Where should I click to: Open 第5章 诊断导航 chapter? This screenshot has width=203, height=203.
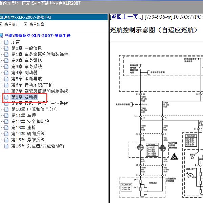point(26,79)
